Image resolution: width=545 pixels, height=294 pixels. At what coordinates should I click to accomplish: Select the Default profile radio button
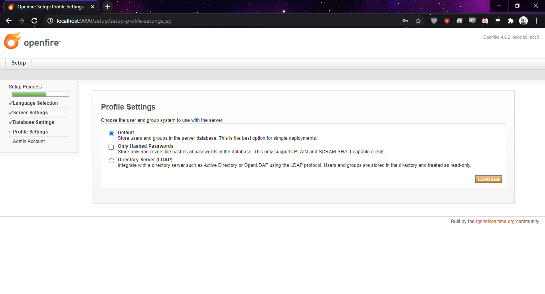(x=111, y=133)
